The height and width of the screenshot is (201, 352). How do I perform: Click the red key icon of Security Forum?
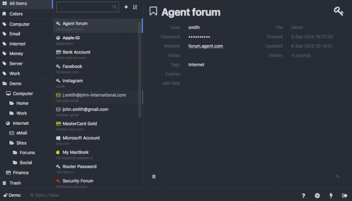point(58,181)
